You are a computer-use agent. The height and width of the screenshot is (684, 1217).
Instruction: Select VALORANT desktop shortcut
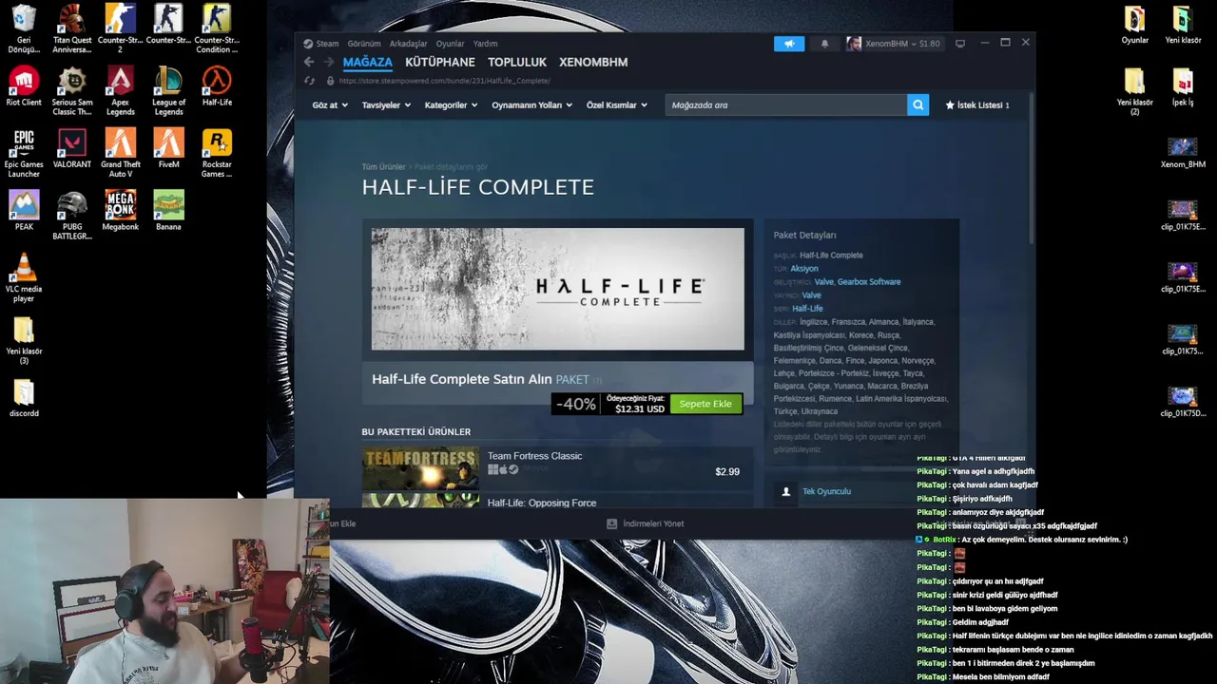tap(72, 148)
